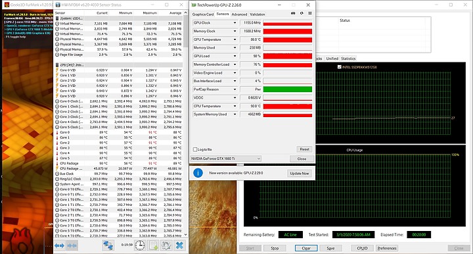Image resolution: width=473 pixels, height=254 pixels.
Task: Select the Core 5 VID row
Action: click(118, 96)
